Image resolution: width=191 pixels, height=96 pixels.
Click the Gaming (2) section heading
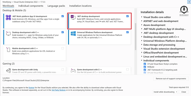[8, 64]
